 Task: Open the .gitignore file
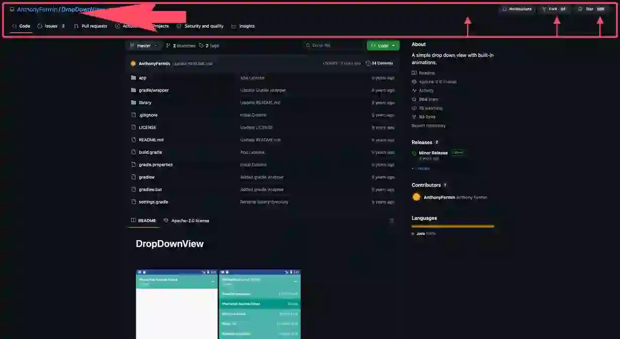(148, 115)
